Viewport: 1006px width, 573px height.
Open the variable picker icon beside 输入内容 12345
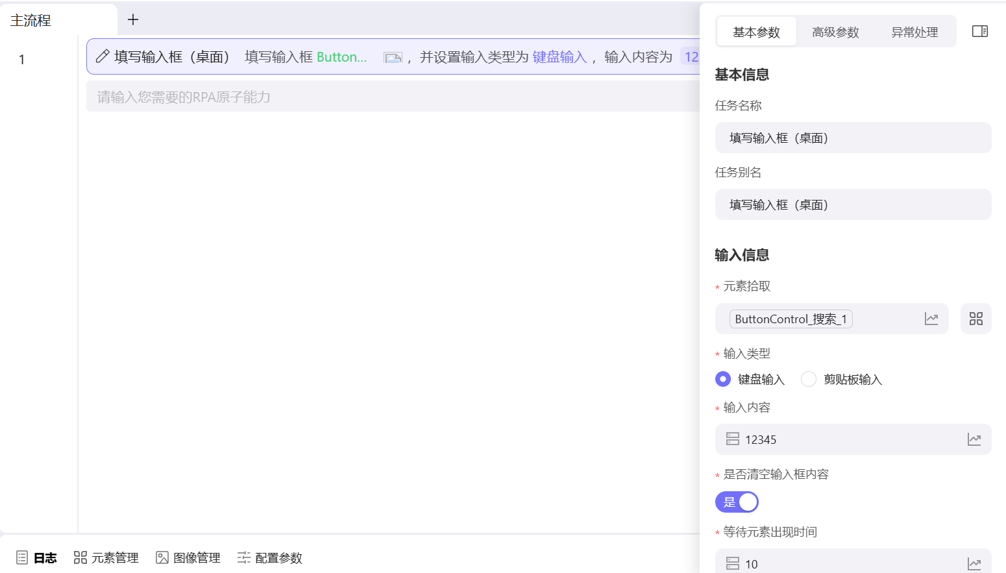click(974, 439)
